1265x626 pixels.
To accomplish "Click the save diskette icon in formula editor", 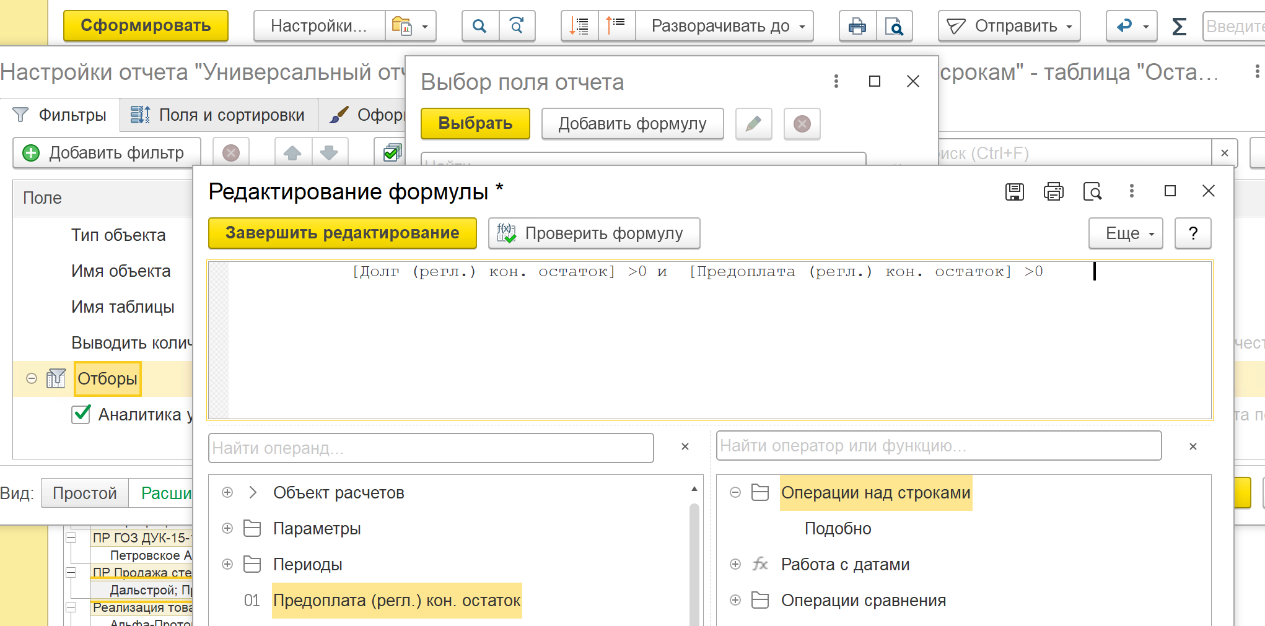I will (x=1015, y=191).
